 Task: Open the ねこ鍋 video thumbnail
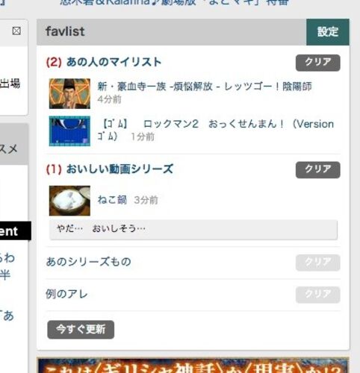pos(69,201)
